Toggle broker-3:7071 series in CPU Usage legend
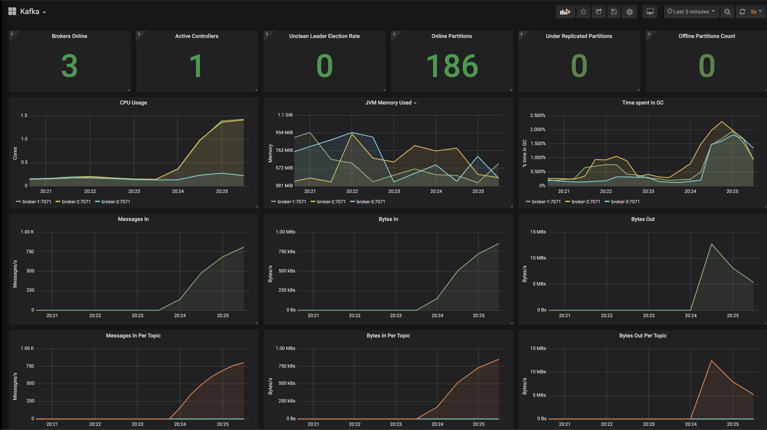Image resolution: width=767 pixels, height=430 pixels. click(115, 201)
